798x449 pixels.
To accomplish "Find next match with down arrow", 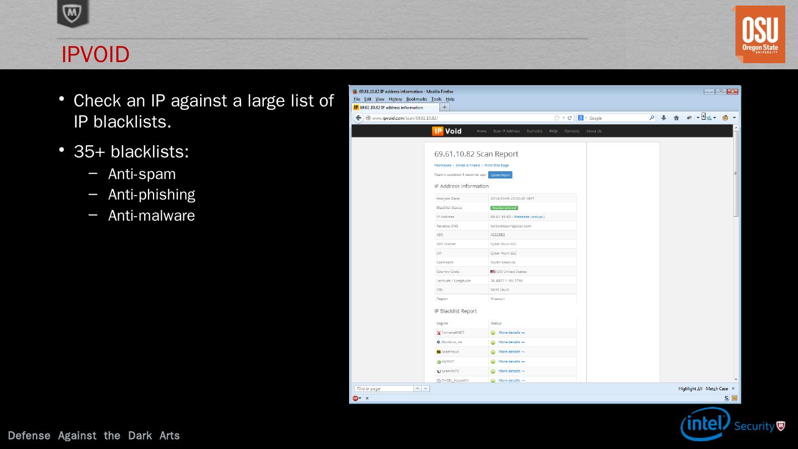I will (426, 389).
